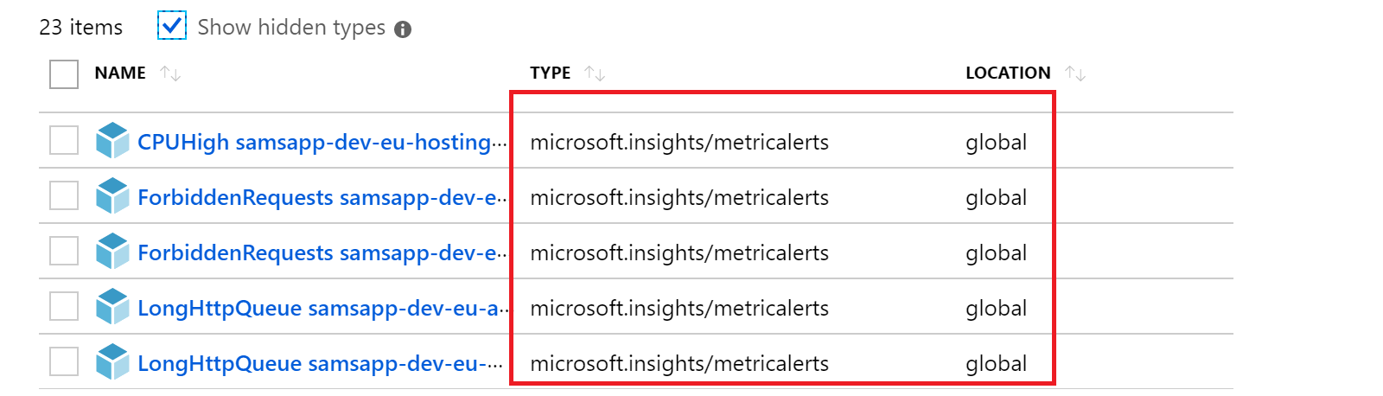1383x396 pixels.
Task: Open the last LongHttpQueue alert link
Action: (x=320, y=363)
